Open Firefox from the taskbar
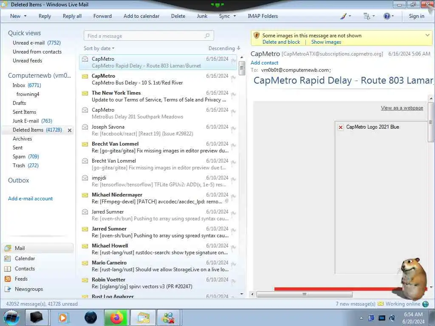The height and width of the screenshot is (326, 435). click(x=116, y=318)
